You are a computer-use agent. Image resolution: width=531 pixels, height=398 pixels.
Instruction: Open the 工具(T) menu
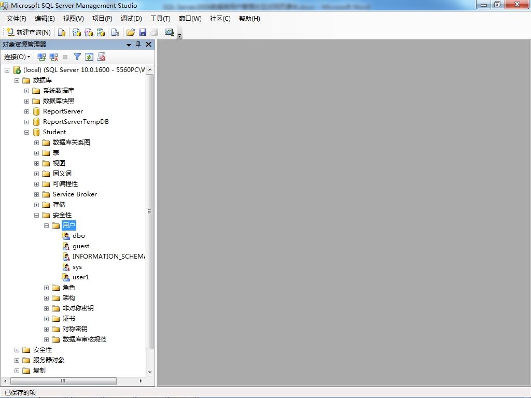tap(161, 19)
